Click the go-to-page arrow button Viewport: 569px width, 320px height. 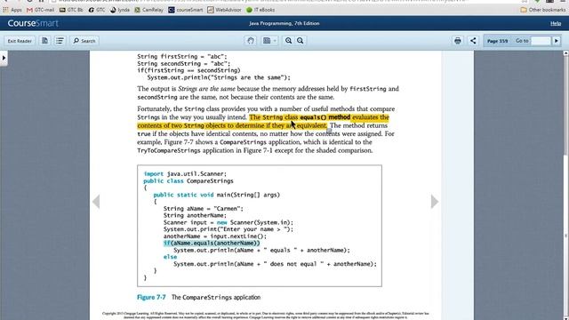click(557, 41)
